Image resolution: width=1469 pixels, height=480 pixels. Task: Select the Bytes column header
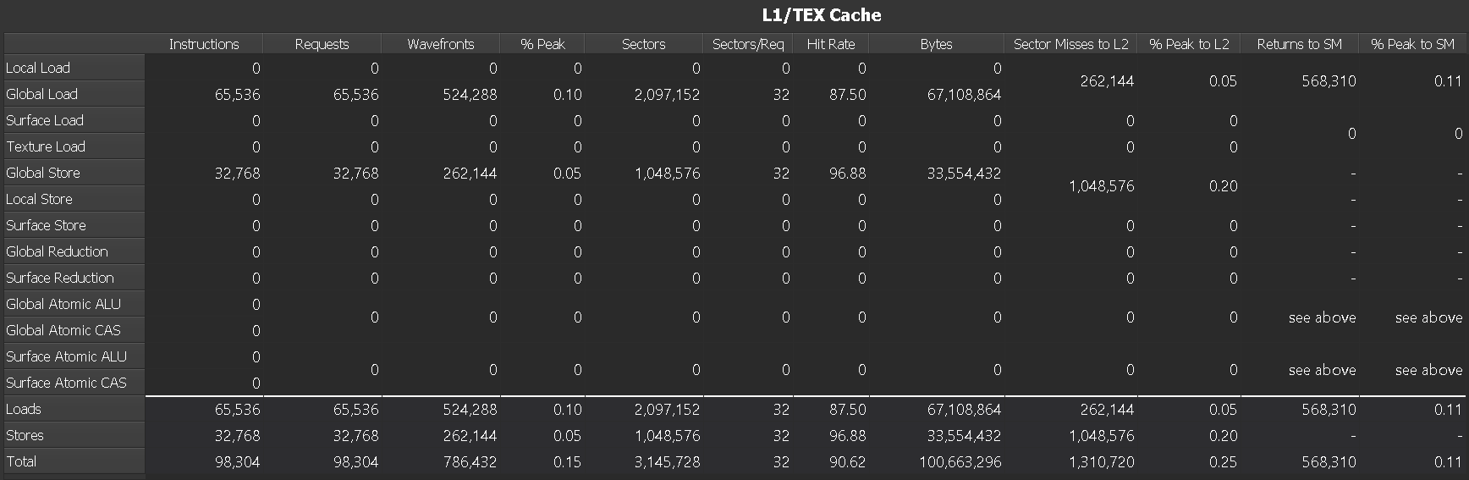tap(936, 44)
